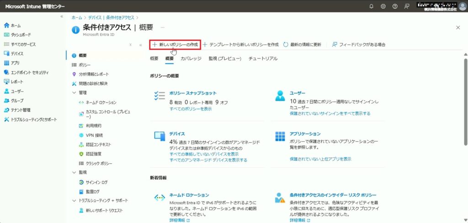Click the 分析情報とレポート lightbulb icon
This screenshot has width=468, height=223.
74,74
